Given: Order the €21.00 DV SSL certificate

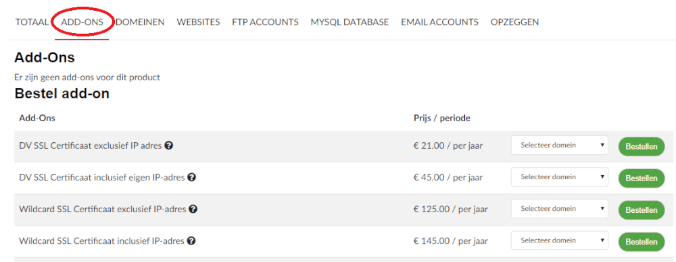Looking at the screenshot, I should [x=642, y=146].
